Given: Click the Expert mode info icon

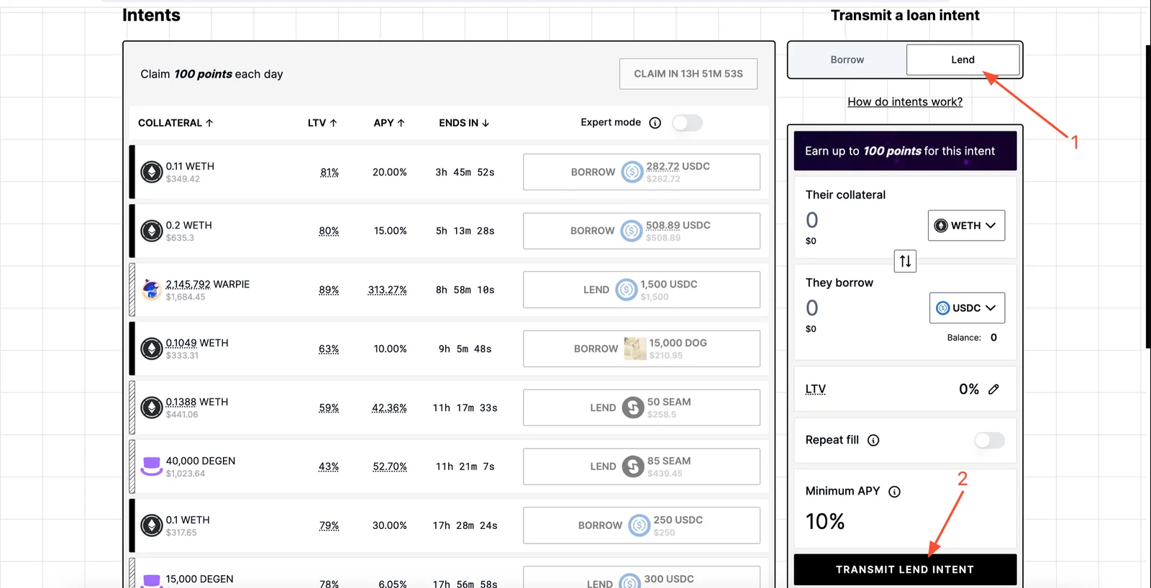Looking at the screenshot, I should [x=655, y=123].
